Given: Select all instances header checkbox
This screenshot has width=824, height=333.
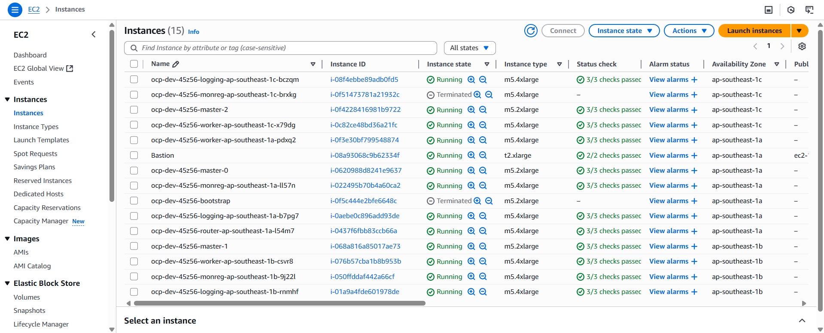Looking at the screenshot, I should 134,64.
